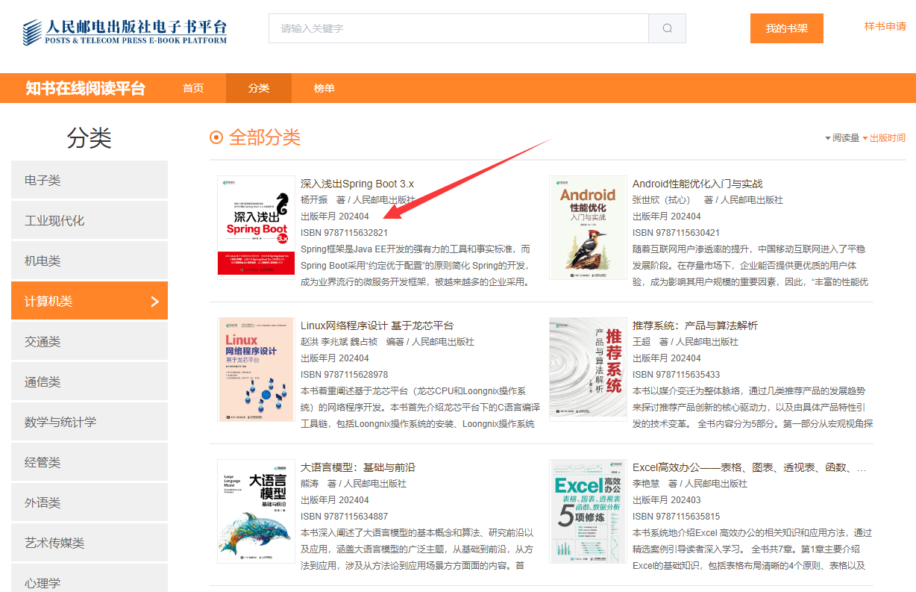Viewport: 916px width, 592px height.
Task: Open the Android性能优化 book cover
Action: point(588,228)
